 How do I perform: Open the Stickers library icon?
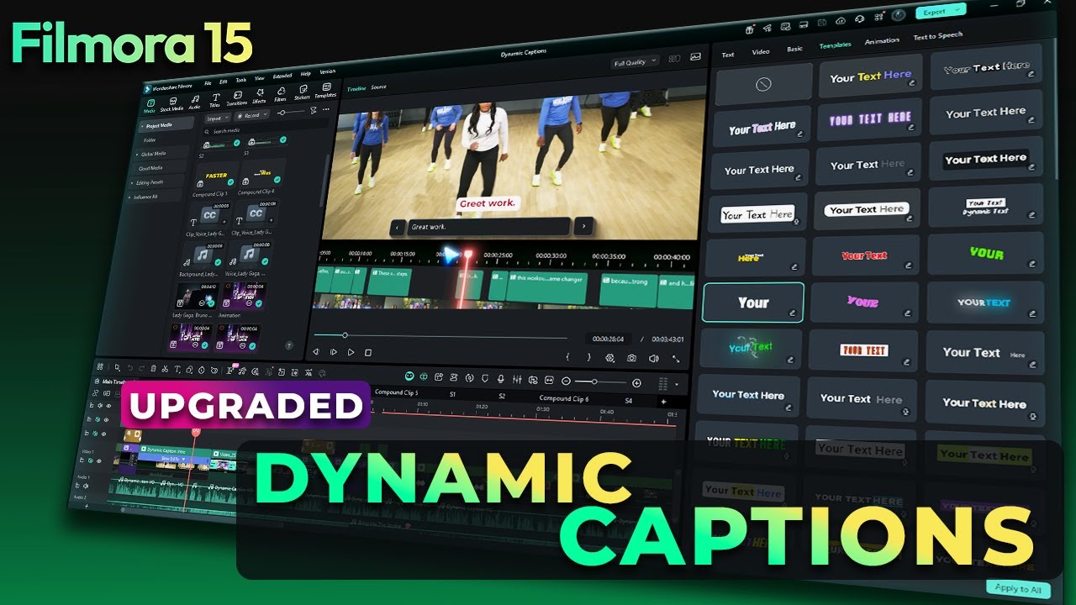(303, 89)
